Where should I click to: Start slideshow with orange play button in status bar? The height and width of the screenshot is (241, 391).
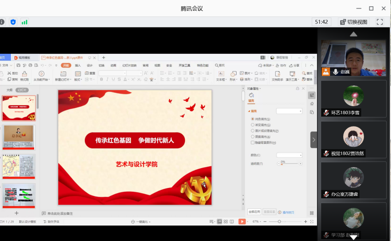click(242, 222)
